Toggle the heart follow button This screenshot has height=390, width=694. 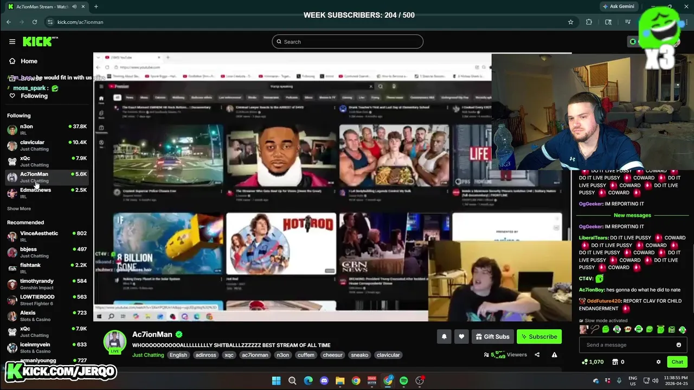pyautogui.click(x=461, y=336)
